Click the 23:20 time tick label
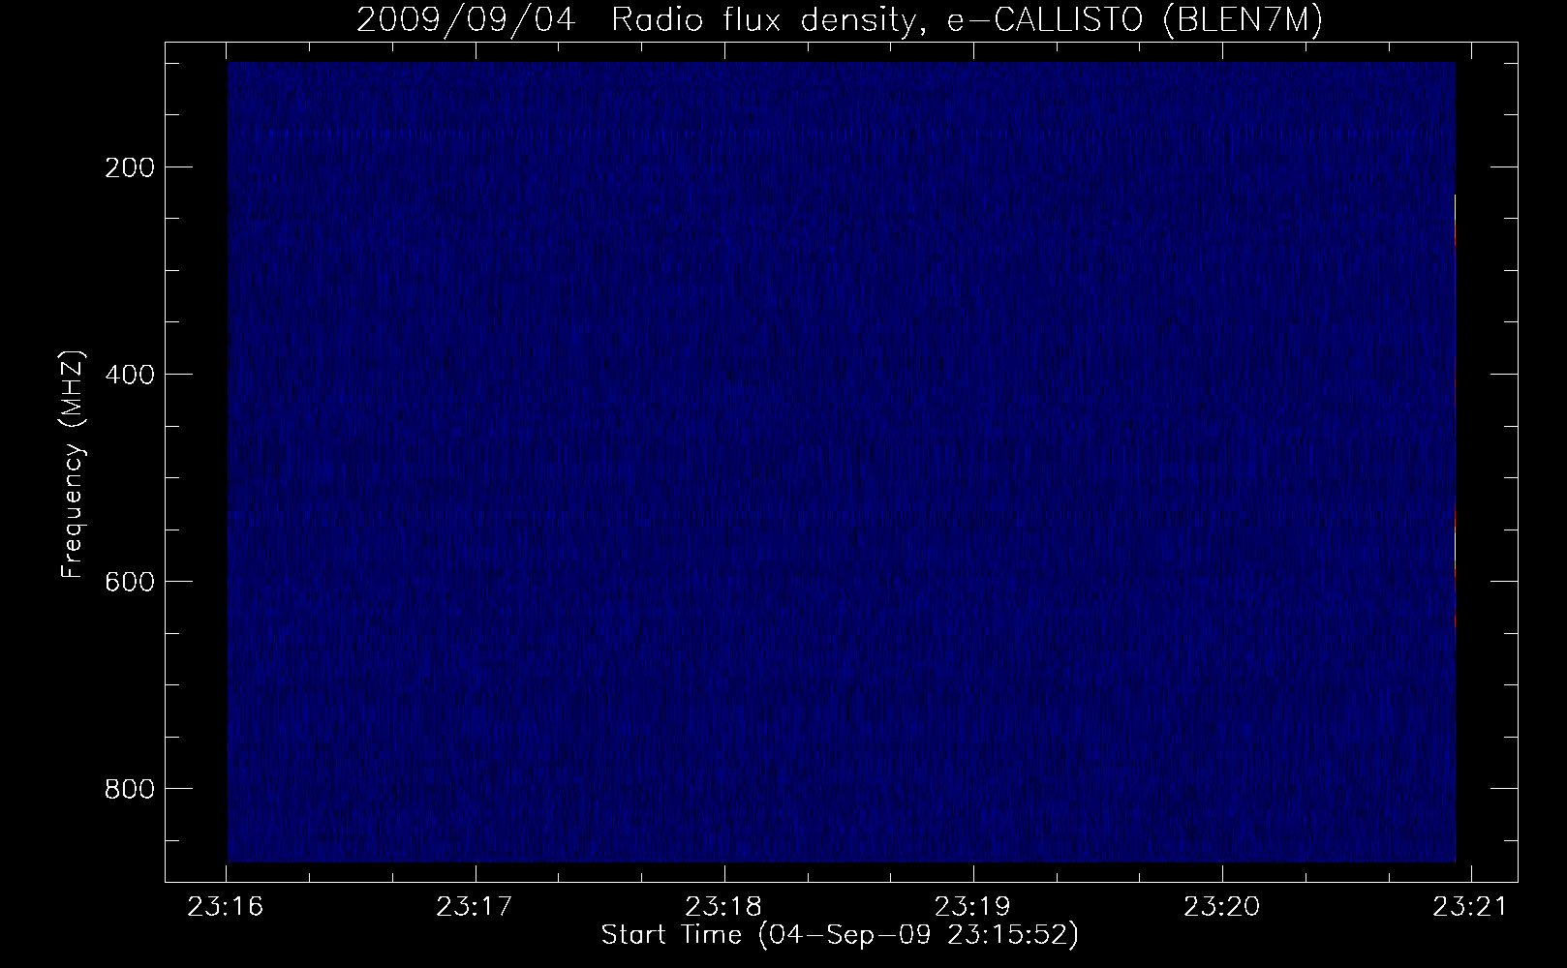Screen dimensions: 1567x968 (x=1222, y=907)
